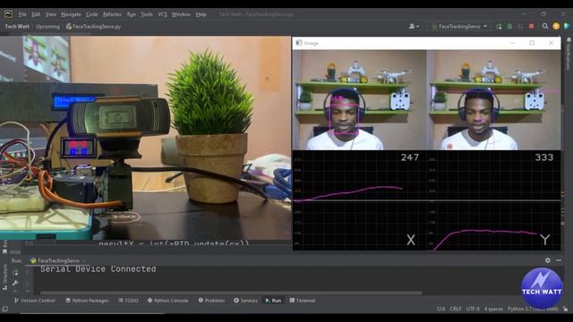Screen dimensions: 573x322
Task: Toggle Run tool window in bottom bar
Action: (x=273, y=301)
